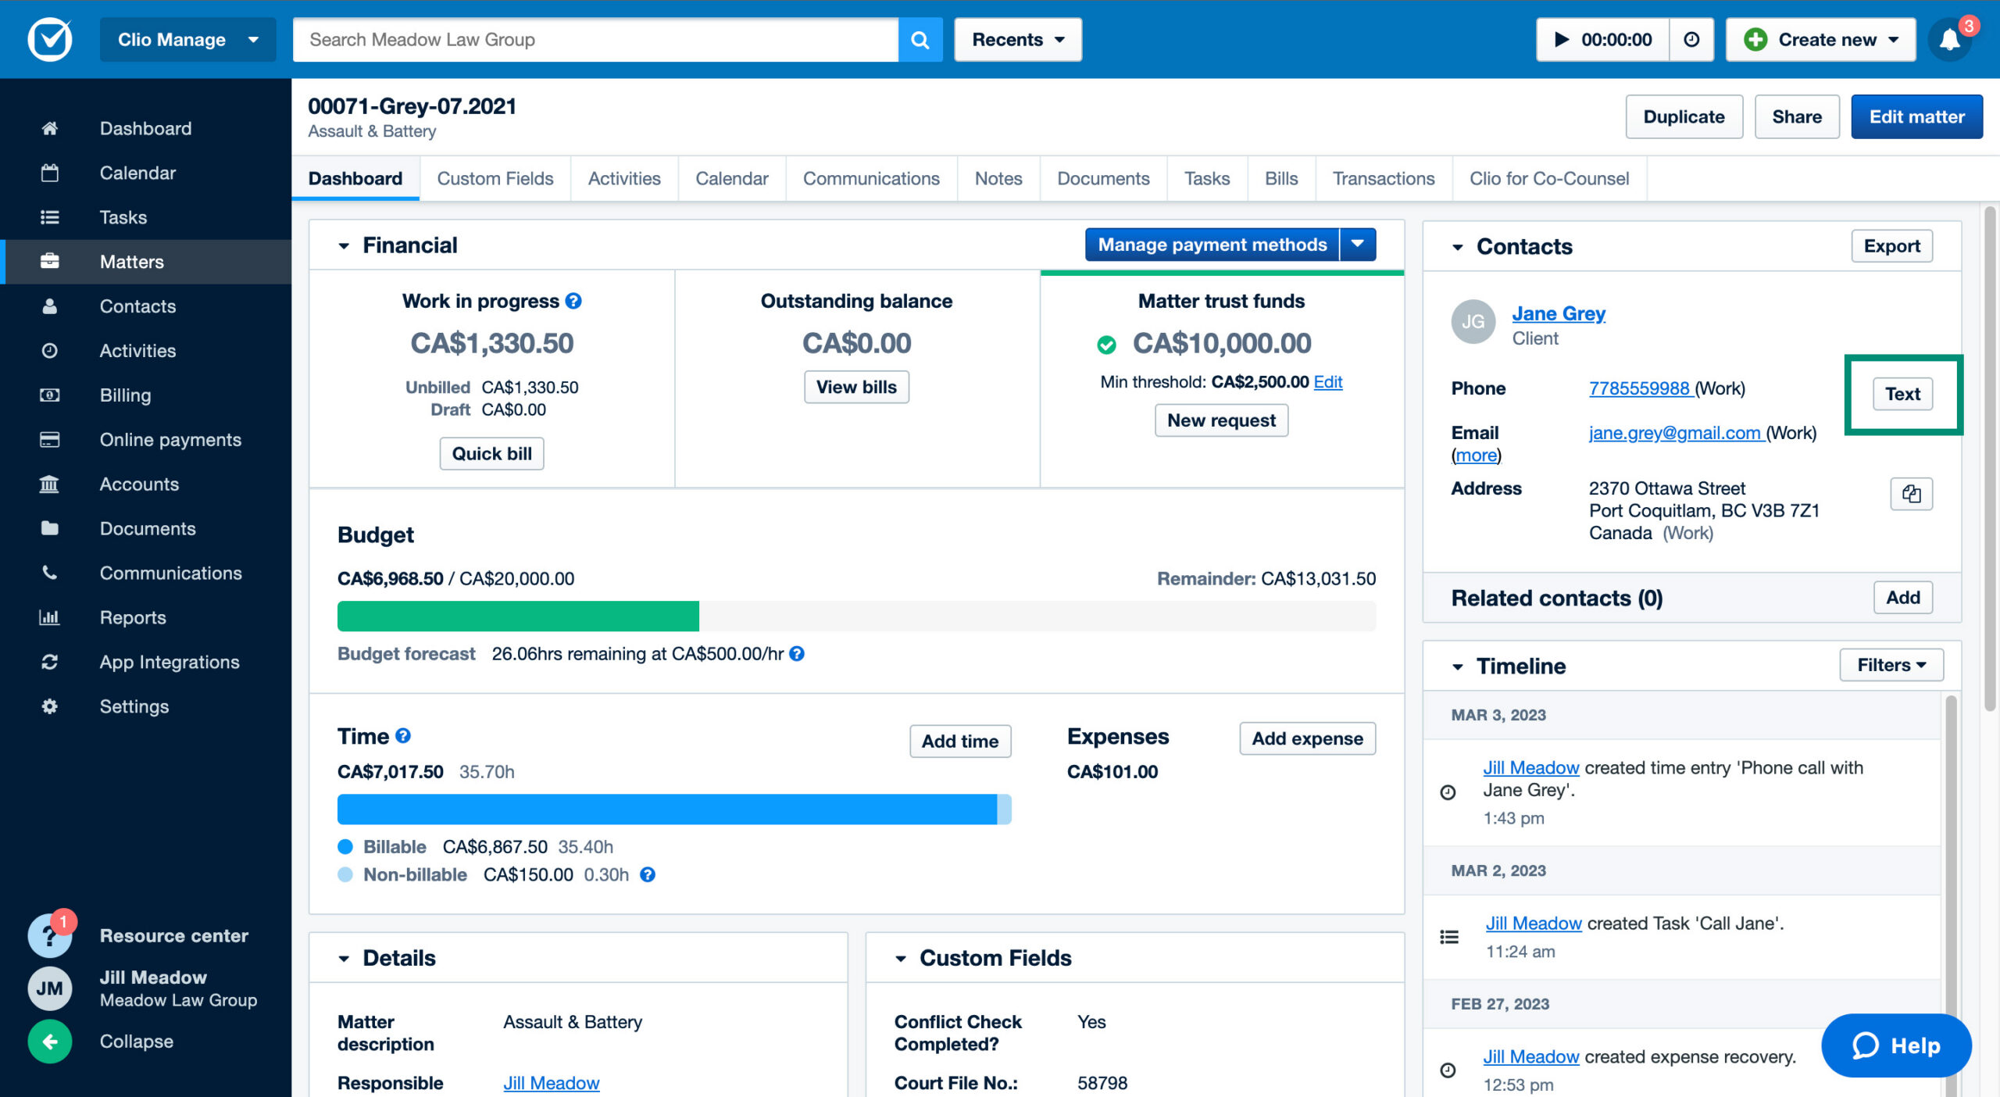Open the notifications bell
Viewport: 2000px width, 1097px height.
1950,39
